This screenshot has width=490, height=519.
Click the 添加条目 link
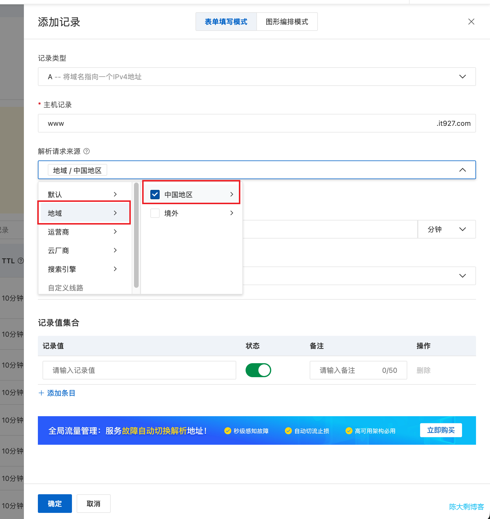[57, 393]
